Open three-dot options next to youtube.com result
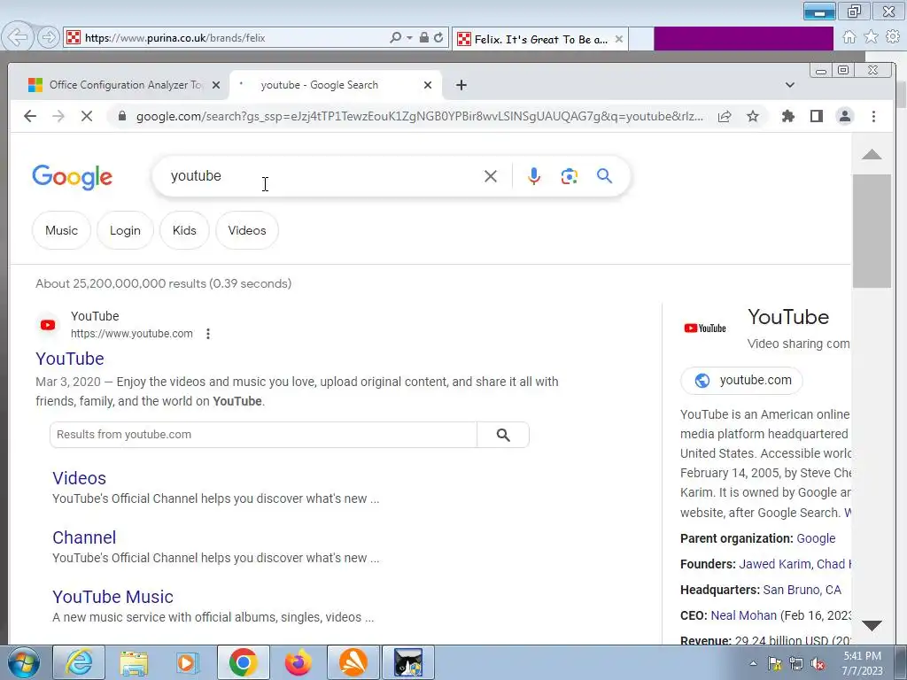Screen dimensions: 907x680 pos(208,334)
